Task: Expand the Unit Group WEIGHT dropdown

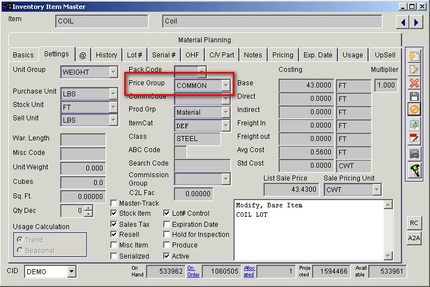Action: 113,72
